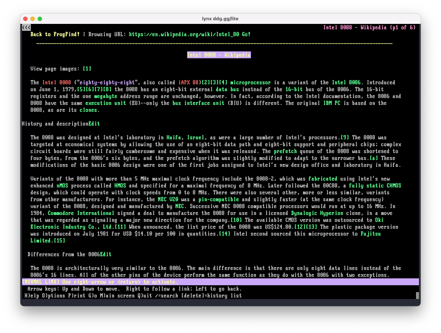Follow the 'Israel' link

(196, 138)
